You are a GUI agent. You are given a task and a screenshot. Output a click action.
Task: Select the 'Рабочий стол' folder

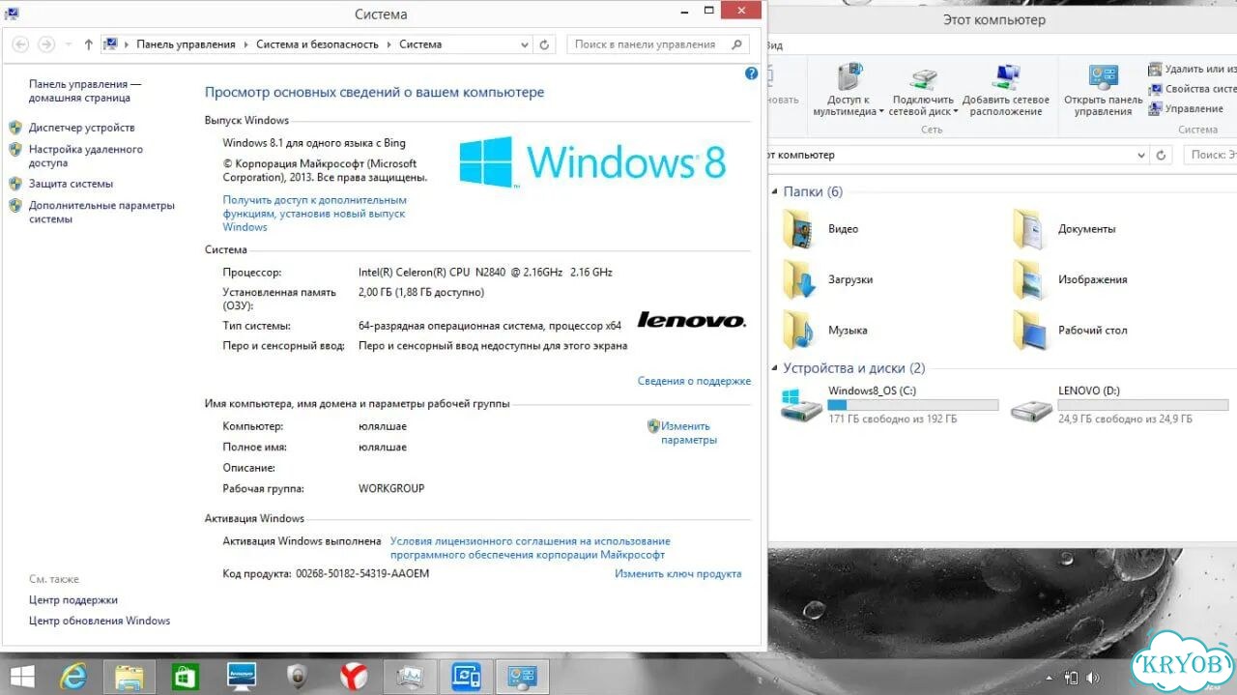(x=1070, y=330)
